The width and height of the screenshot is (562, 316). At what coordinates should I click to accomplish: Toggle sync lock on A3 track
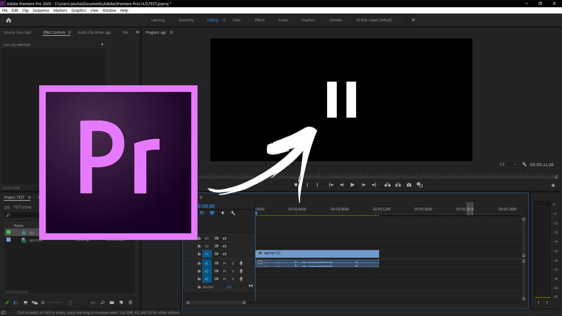click(x=216, y=279)
